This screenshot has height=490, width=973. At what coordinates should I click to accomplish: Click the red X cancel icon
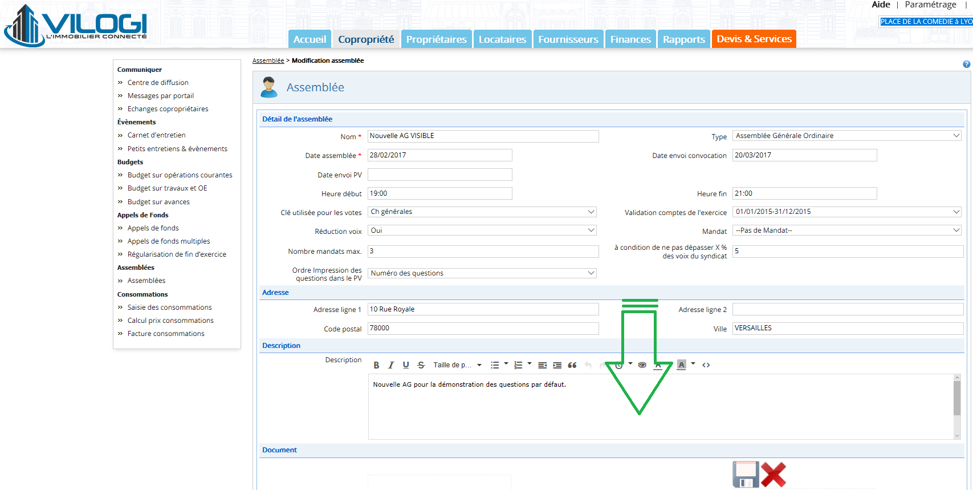773,475
